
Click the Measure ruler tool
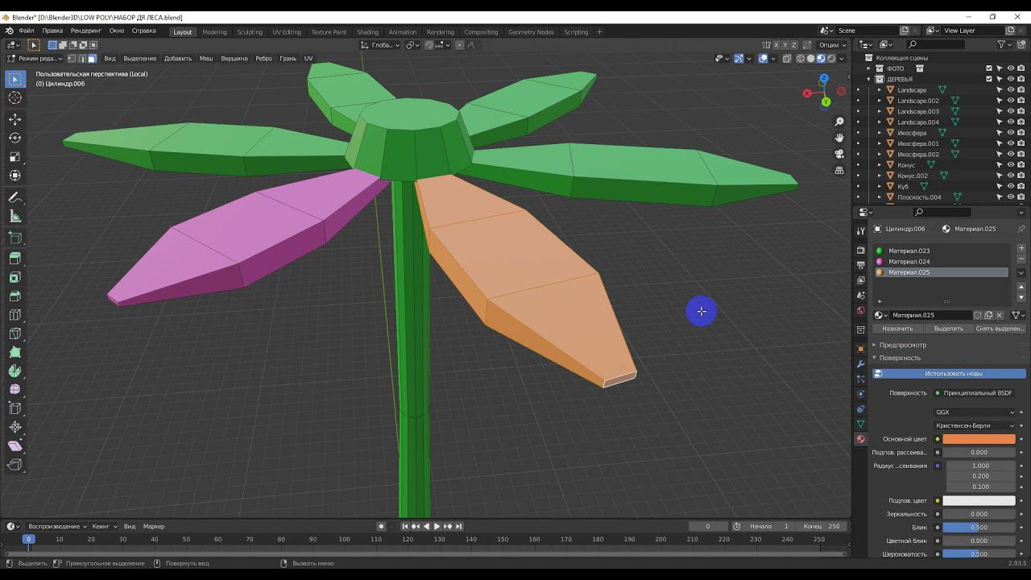point(14,216)
